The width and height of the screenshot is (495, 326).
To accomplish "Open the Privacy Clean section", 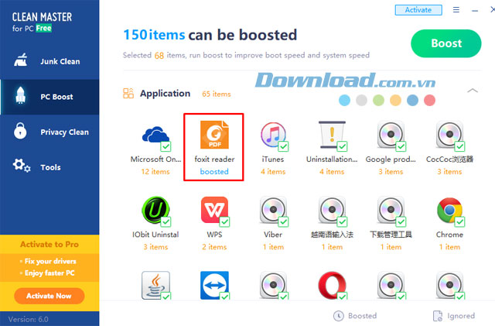I will (x=49, y=132).
